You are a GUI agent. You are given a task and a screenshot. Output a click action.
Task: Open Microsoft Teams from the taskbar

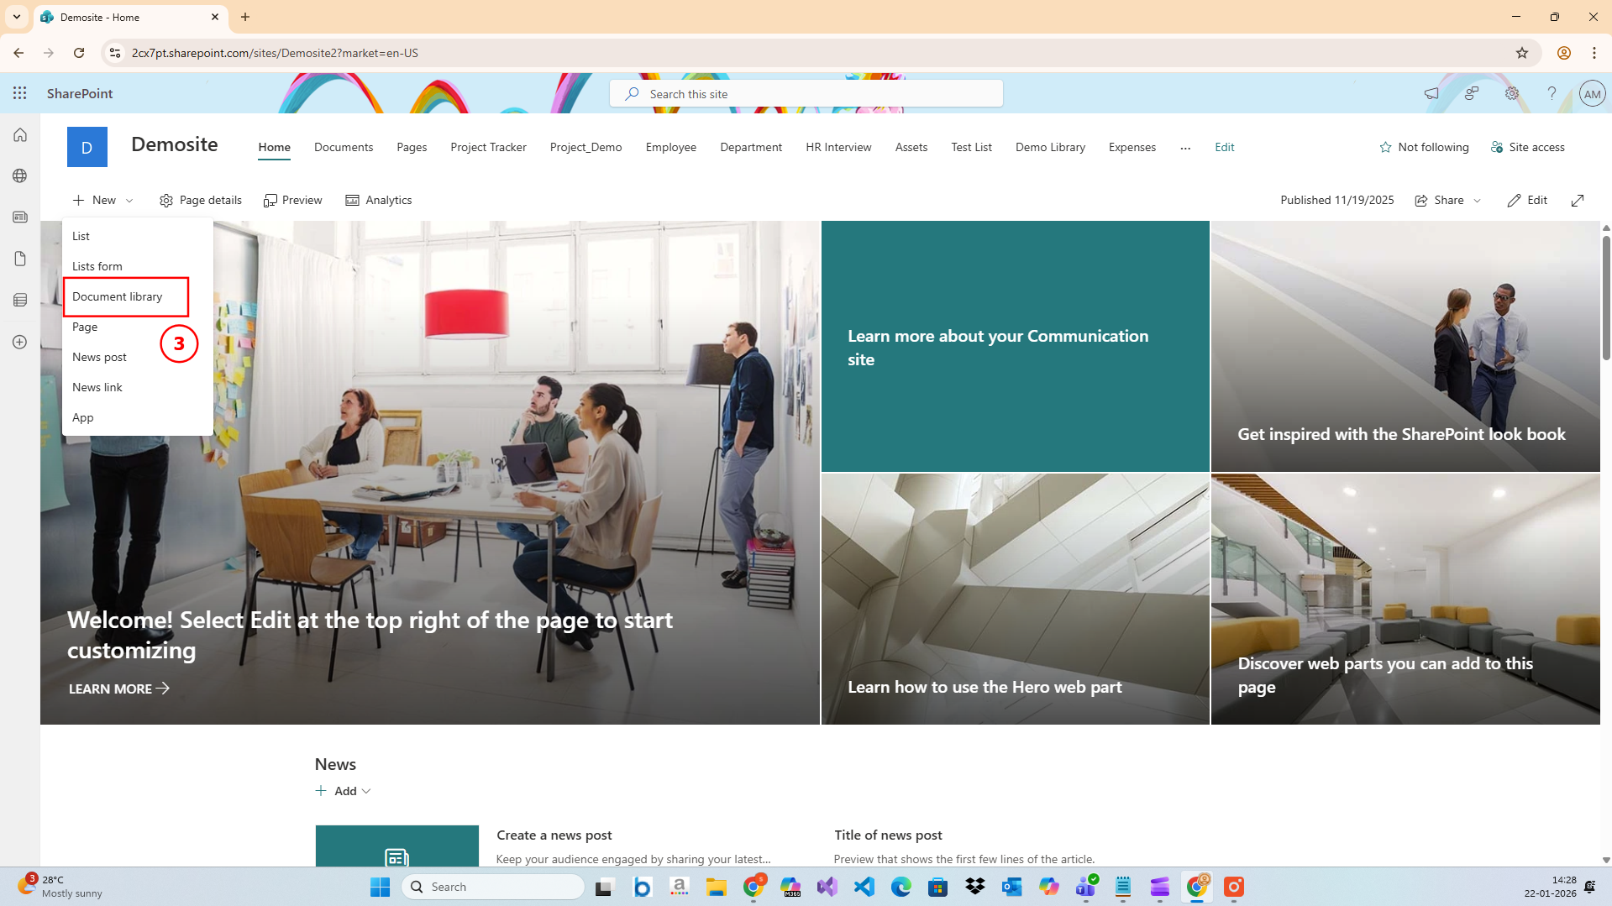pyautogui.click(x=1086, y=887)
